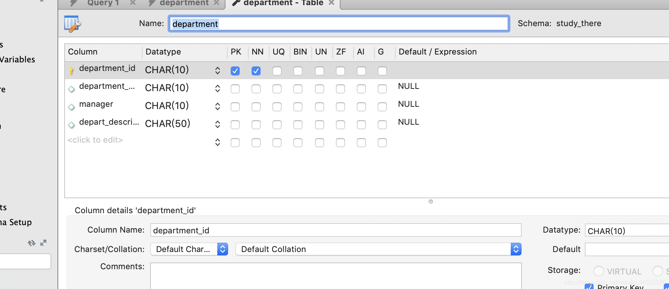Close the department query tab
Image resolution: width=669 pixels, height=289 pixels.
point(216,3)
